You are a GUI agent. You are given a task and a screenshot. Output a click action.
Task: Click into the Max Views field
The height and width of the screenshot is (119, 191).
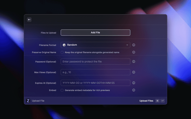[95, 72]
